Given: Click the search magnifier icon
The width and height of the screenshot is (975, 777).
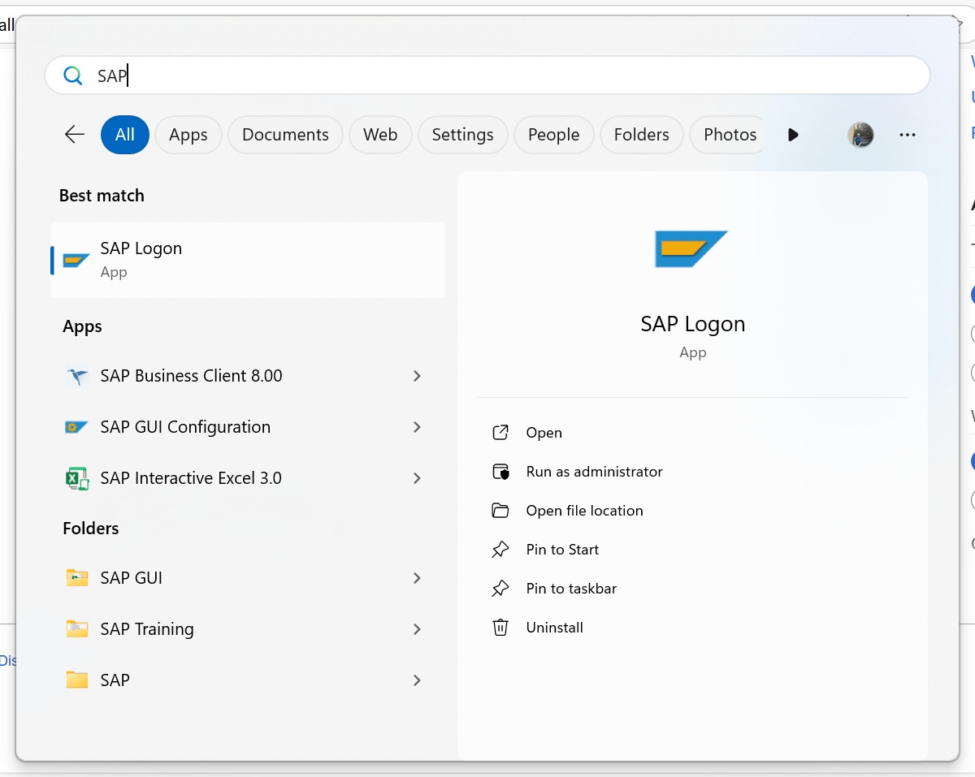Looking at the screenshot, I should pos(73,76).
